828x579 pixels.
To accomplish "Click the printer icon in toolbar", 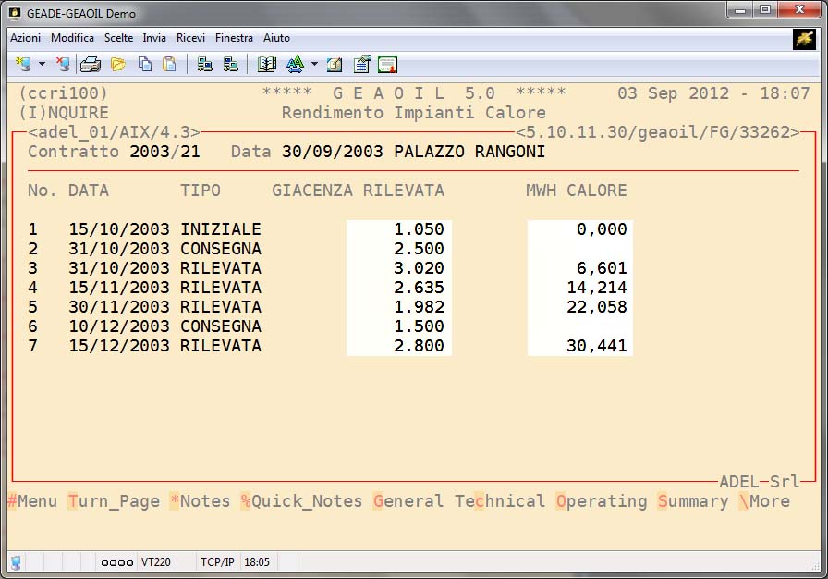I will [90, 64].
